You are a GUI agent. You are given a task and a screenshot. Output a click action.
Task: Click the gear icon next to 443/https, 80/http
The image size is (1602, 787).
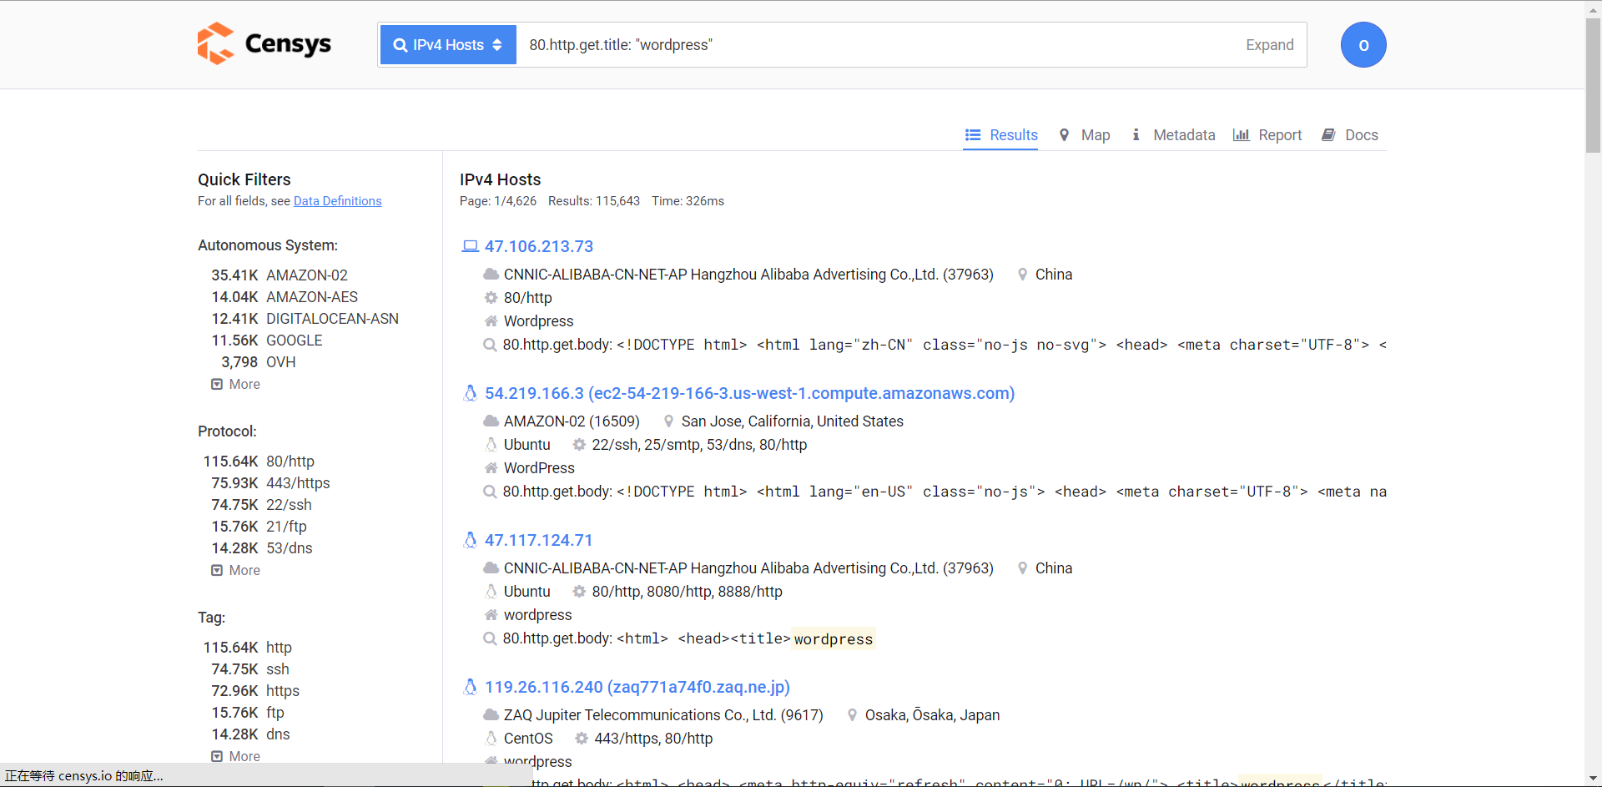pyautogui.click(x=582, y=739)
